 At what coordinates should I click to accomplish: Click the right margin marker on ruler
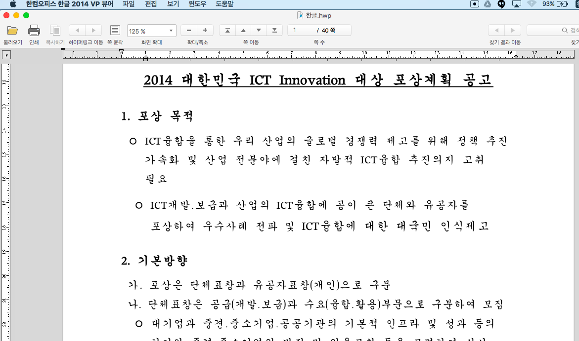[516, 57]
